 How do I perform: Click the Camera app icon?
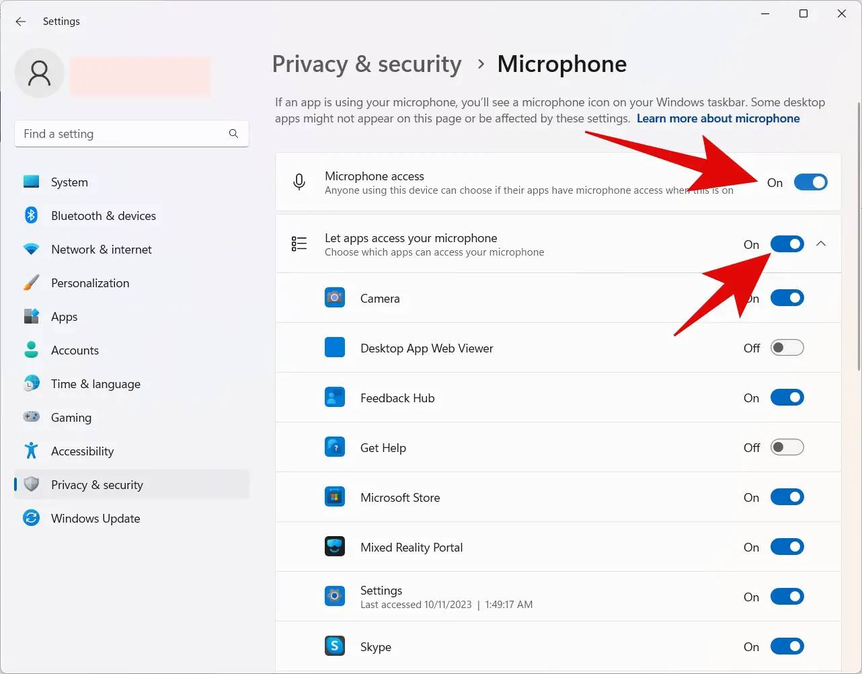tap(335, 297)
